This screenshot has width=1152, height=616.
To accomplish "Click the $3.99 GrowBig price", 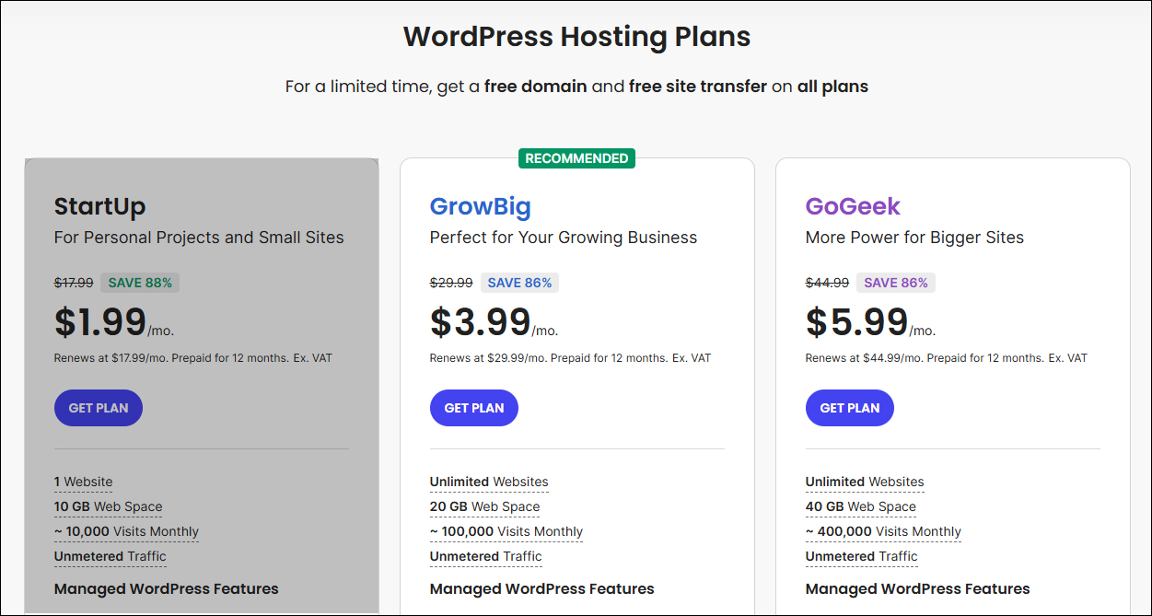I will (481, 322).
